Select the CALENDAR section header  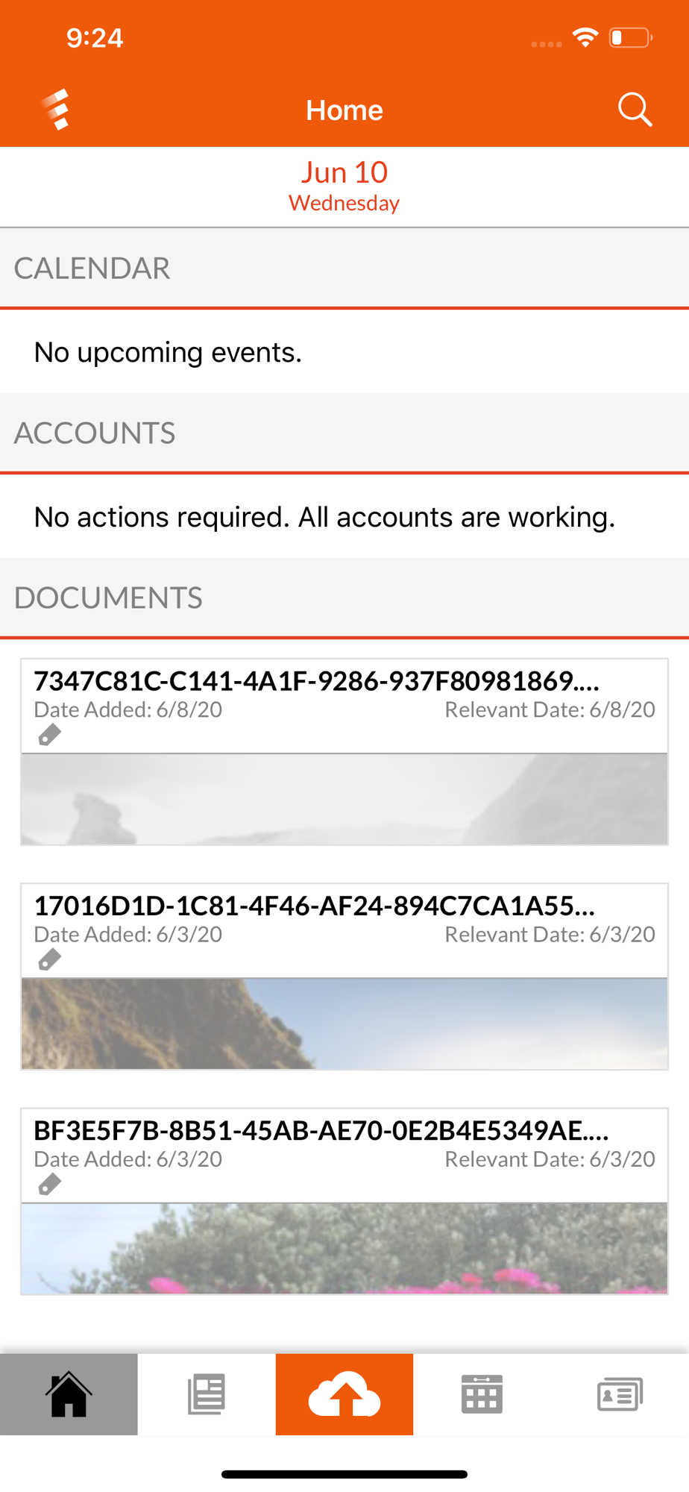pos(92,269)
